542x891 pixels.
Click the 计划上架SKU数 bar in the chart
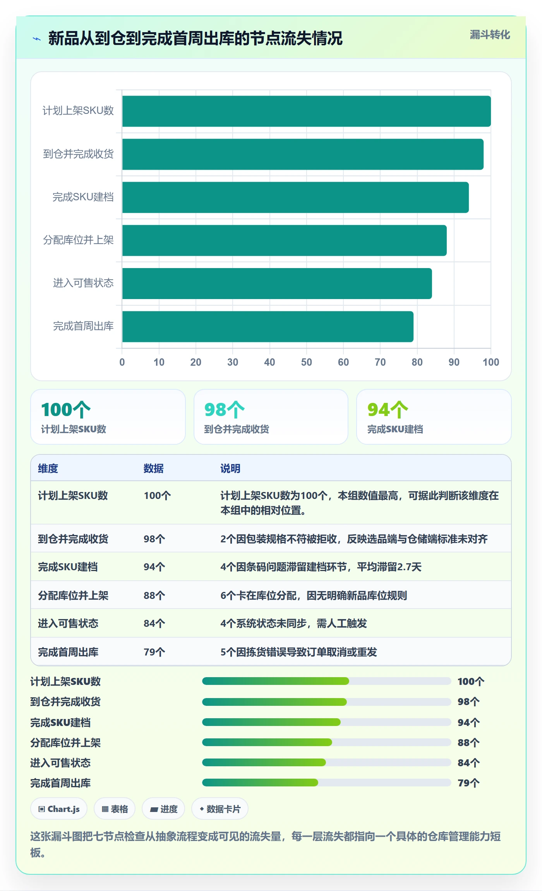coord(307,111)
